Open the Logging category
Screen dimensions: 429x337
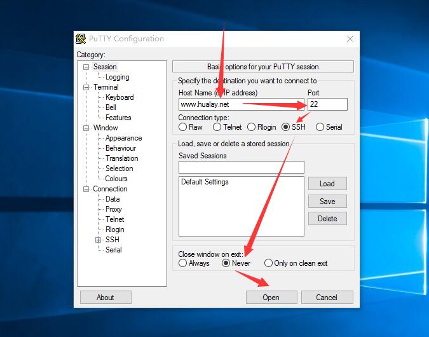coord(117,77)
